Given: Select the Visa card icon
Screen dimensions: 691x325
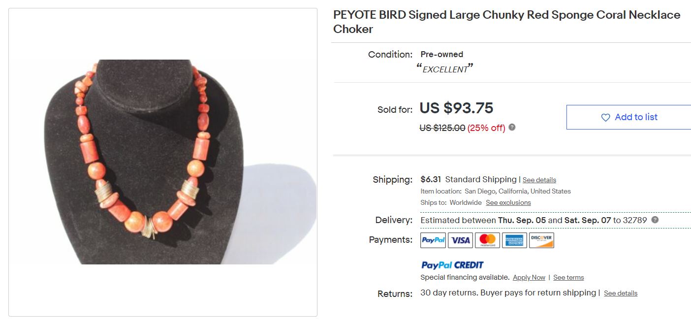Looking at the screenshot, I should click(460, 240).
